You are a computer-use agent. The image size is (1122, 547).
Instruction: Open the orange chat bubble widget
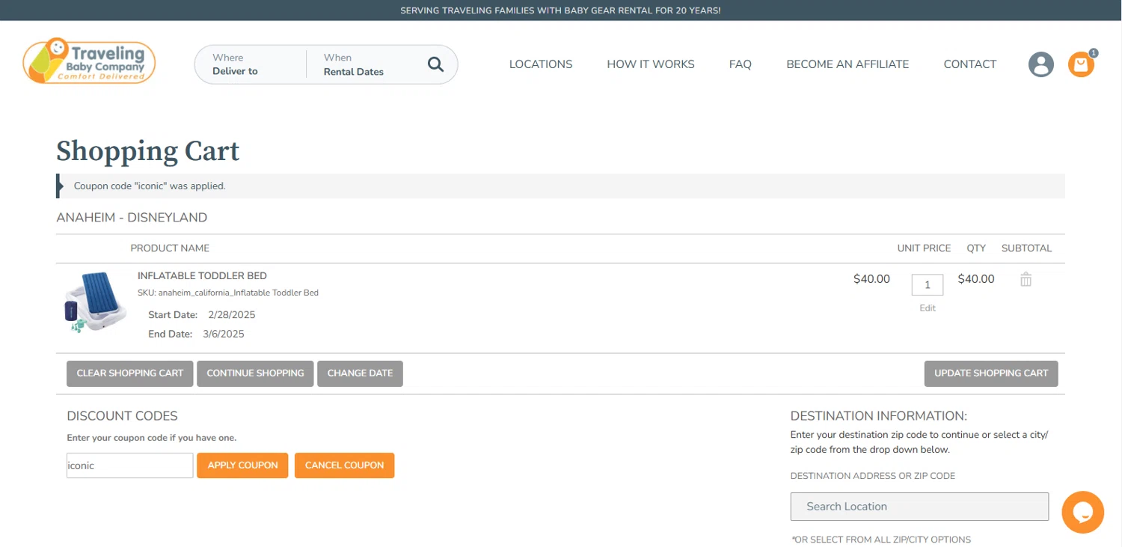pos(1082,512)
